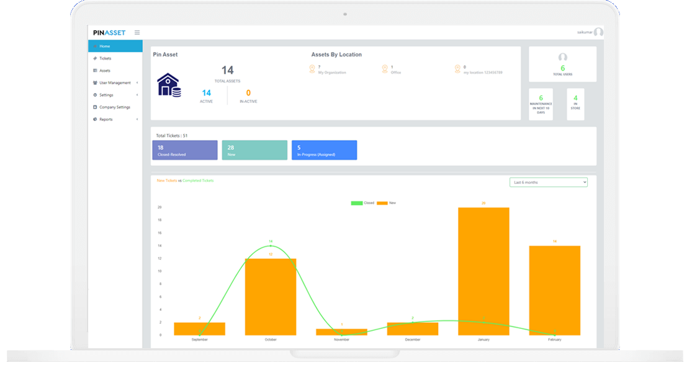Viewport: 692px width, 389px height.
Task: Click the house asset icon in Pin Asset
Action: pyautogui.click(x=169, y=85)
